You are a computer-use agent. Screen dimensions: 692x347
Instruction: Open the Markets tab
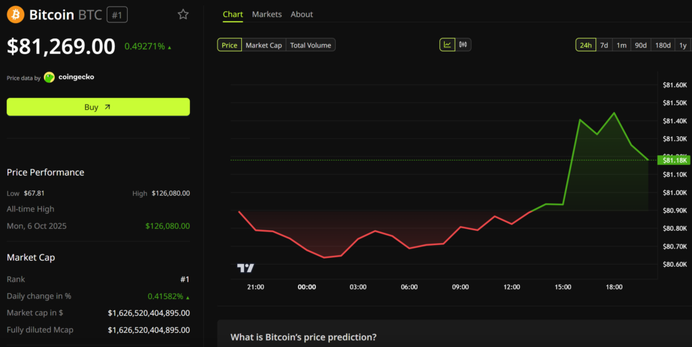[x=266, y=14]
